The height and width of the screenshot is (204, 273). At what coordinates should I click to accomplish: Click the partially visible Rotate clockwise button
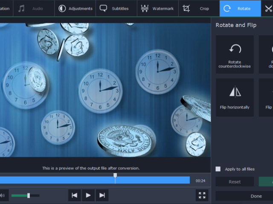[x=266, y=54]
